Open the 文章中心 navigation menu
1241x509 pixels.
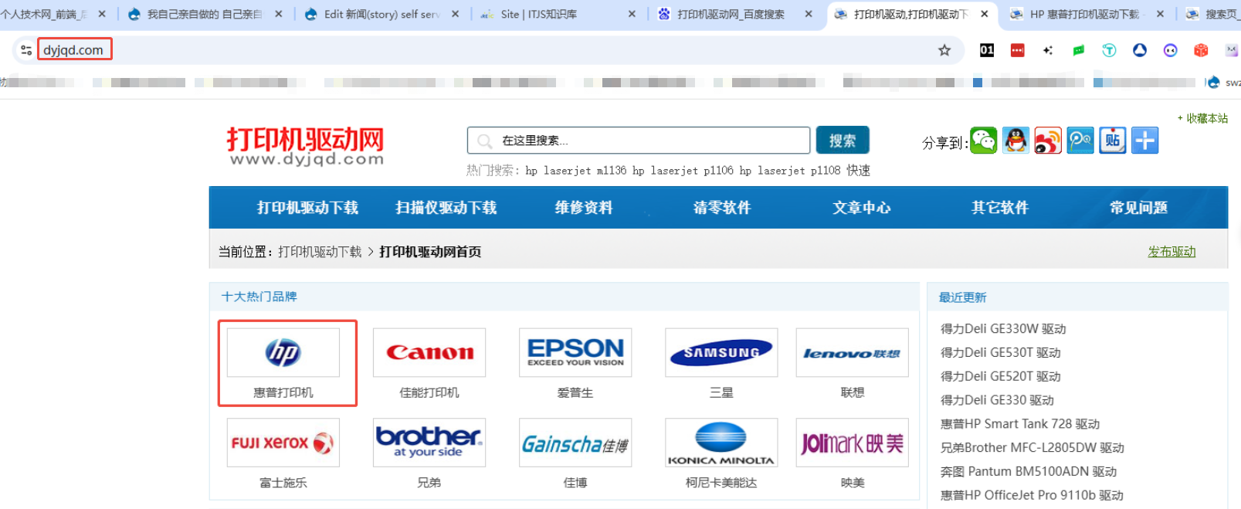click(862, 208)
